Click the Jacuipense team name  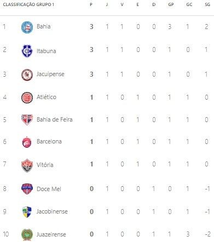click(x=50, y=74)
